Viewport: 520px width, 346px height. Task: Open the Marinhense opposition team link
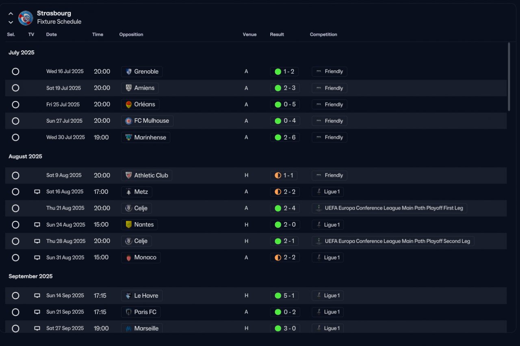[145, 137]
